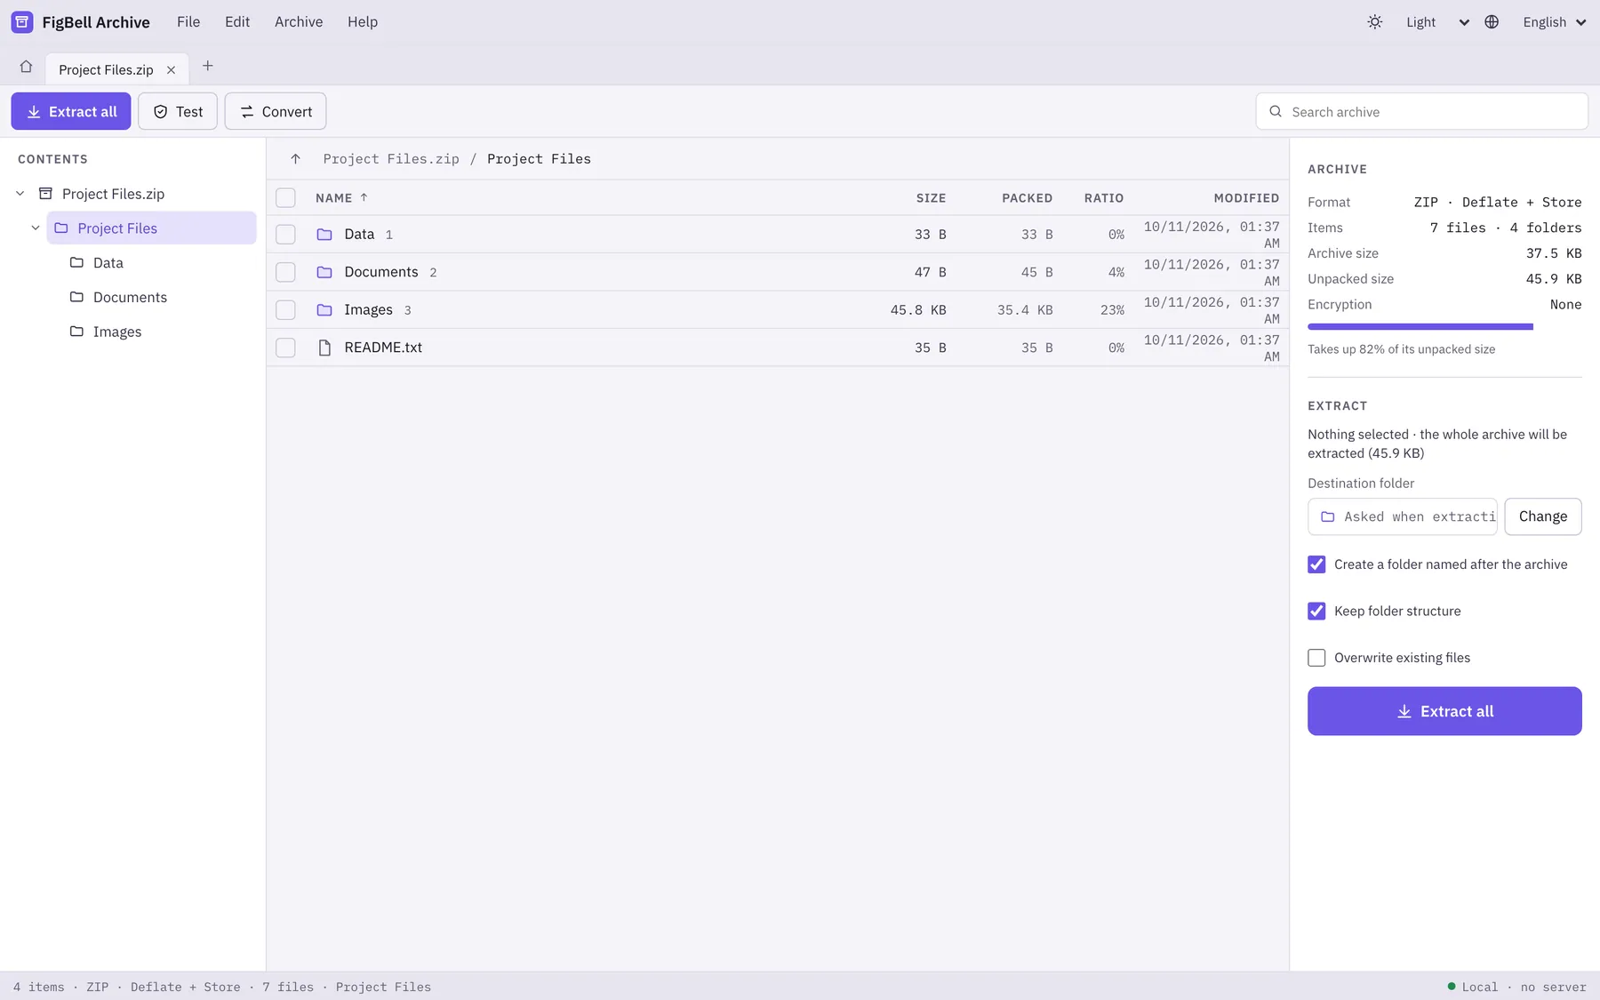Click the compression ratio progress bar

pyautogui.click(x=1444, y=327)
